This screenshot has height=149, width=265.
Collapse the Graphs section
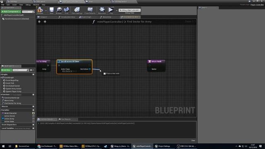[1, 74]
